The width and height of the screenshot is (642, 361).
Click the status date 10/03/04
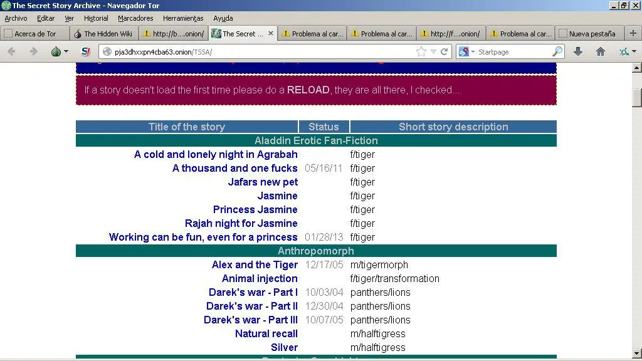point(324,292)
